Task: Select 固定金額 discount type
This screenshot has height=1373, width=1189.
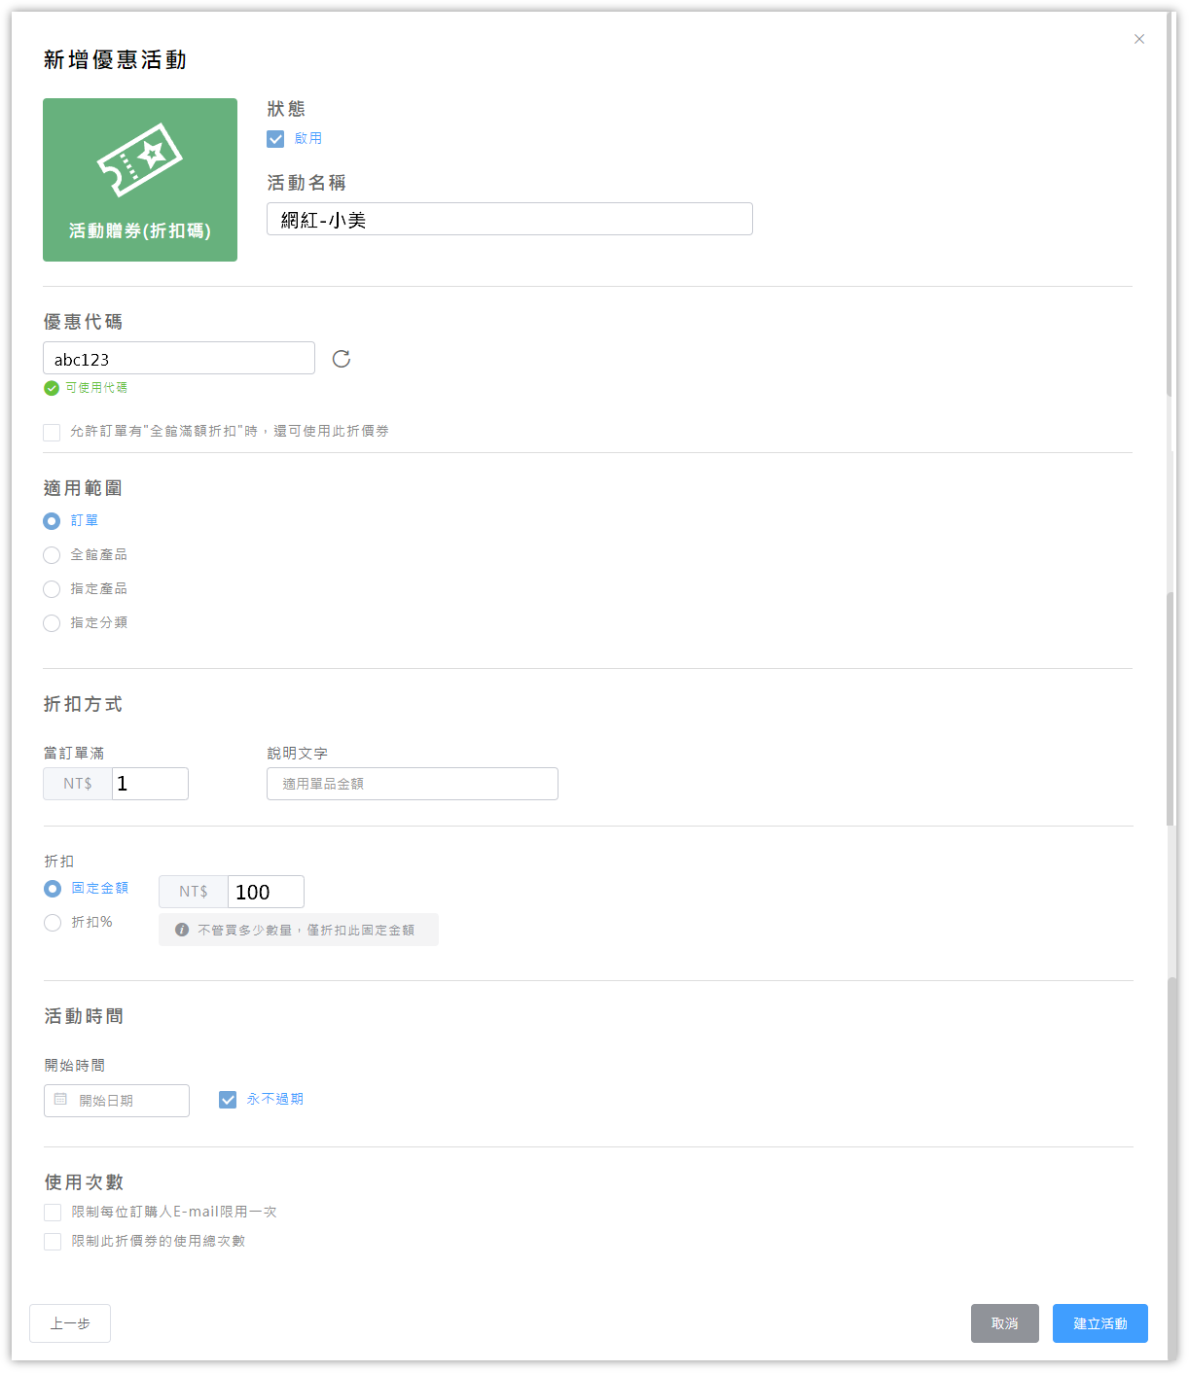Action: [53, 889]
